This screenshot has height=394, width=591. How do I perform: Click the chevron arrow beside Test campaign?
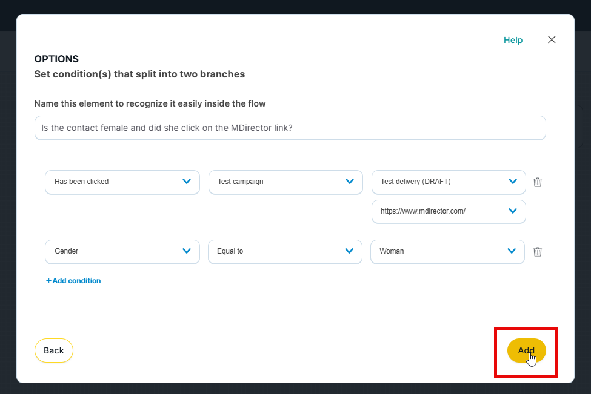(x=350, y=182)
